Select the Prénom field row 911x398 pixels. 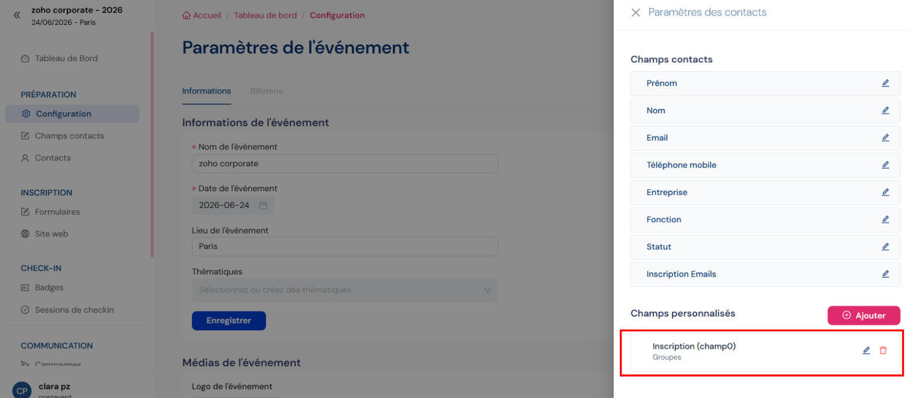click(765, 83)
